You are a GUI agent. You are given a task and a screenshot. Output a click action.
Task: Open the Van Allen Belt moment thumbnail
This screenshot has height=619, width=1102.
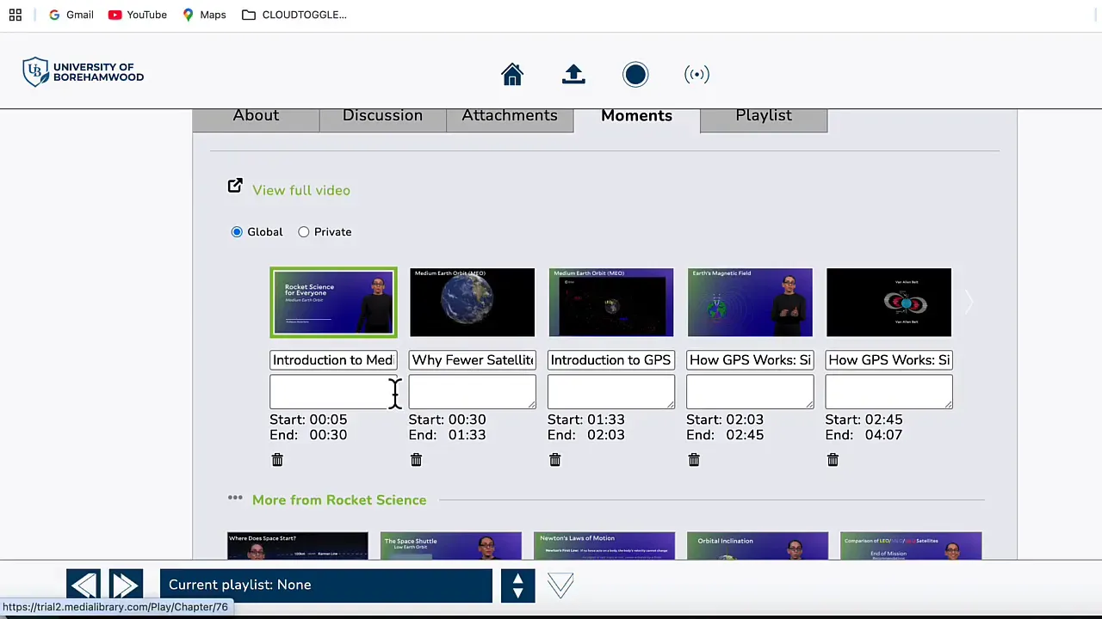888,302
